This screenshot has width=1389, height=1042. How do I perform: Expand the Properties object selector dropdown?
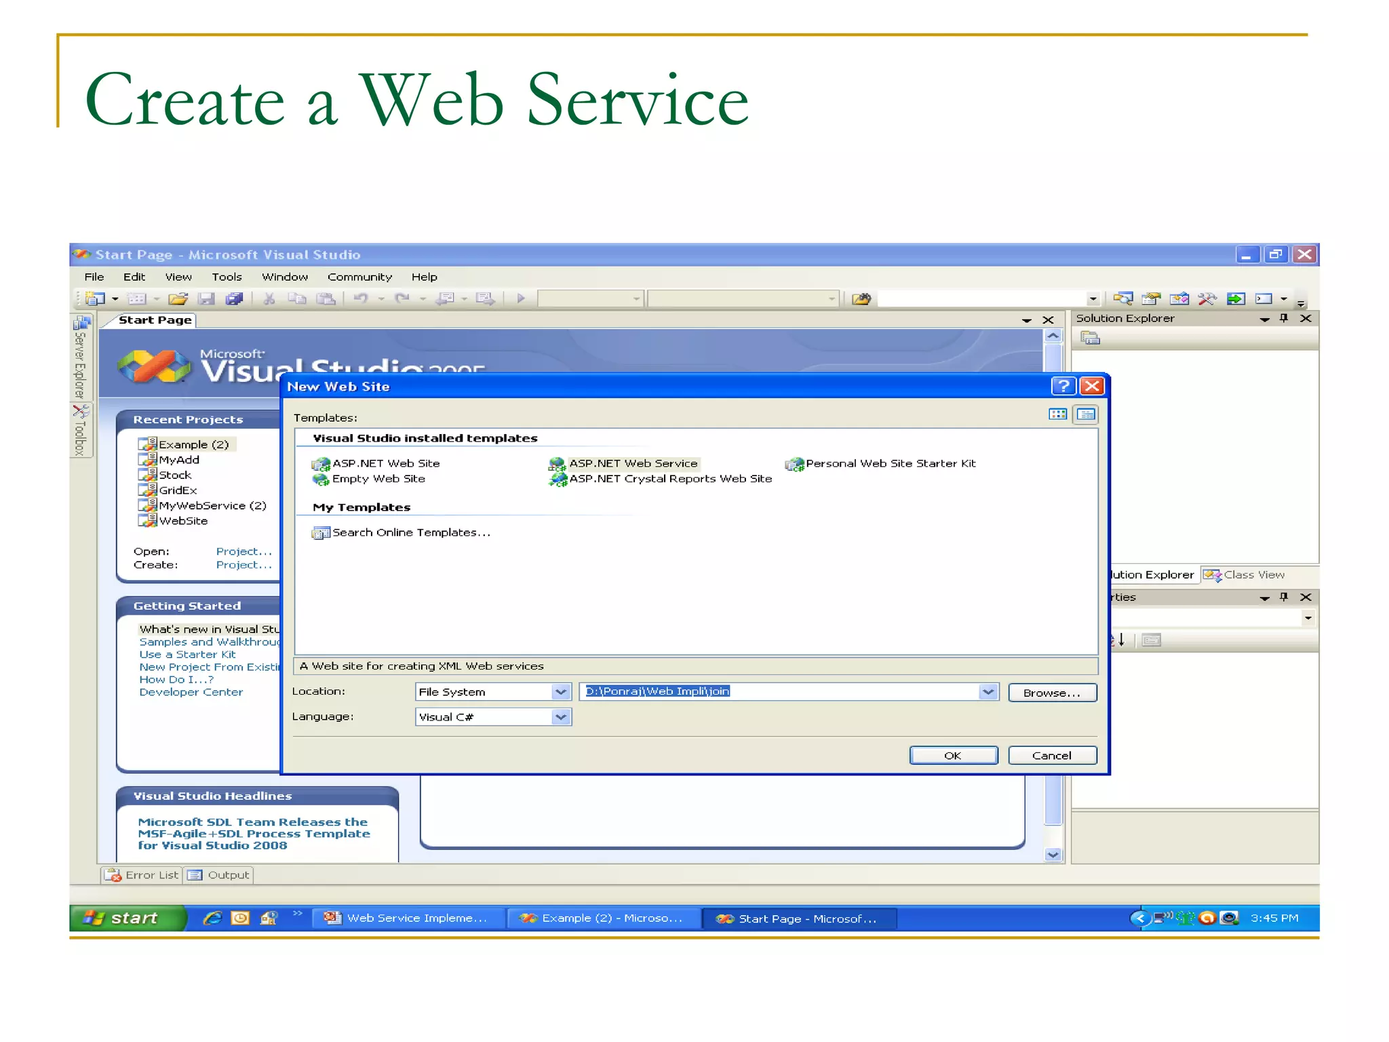(x=1308, y=618)
